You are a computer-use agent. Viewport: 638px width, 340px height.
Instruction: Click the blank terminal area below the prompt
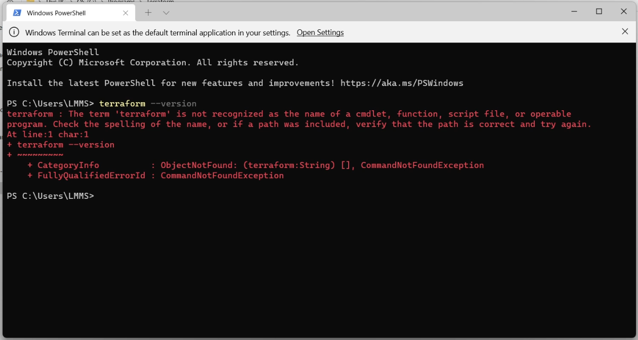(x=319, y=268)
